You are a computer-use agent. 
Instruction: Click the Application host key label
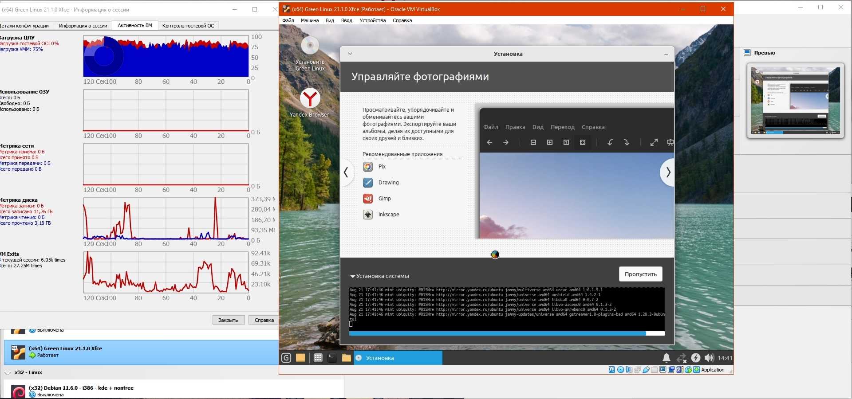click(x=713, y=370)
